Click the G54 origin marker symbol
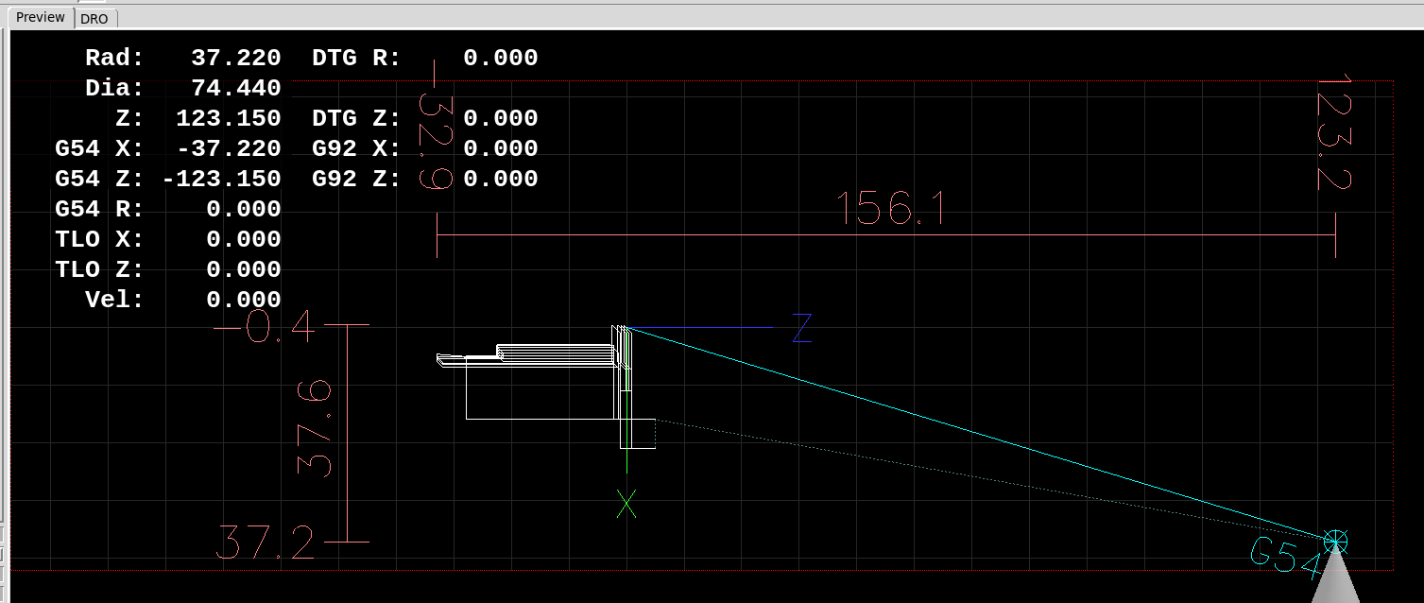Screen dimensions: 1424x603 [1335, 542]
